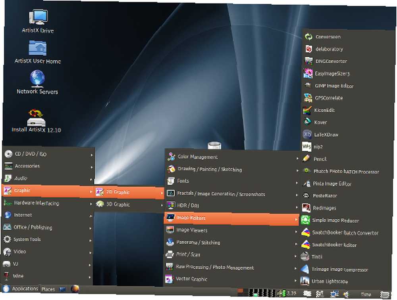
Task: Click the KIconEdit icon
Action: [307, 110]
